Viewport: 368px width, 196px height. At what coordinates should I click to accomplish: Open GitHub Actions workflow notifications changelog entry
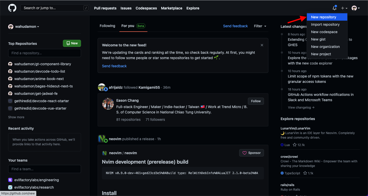[321, 97]
